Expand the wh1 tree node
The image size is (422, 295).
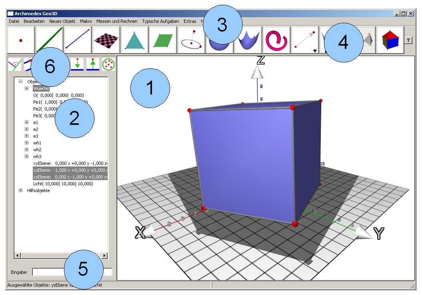point(27,143)
